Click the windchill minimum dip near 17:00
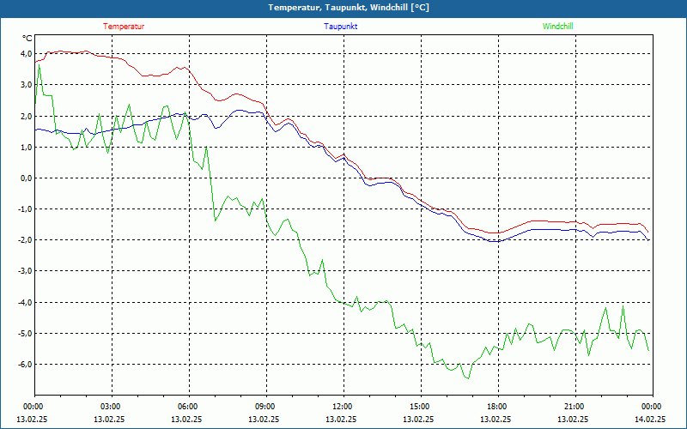The height and width of the screenshot is (429, 687). pos(468,378)
